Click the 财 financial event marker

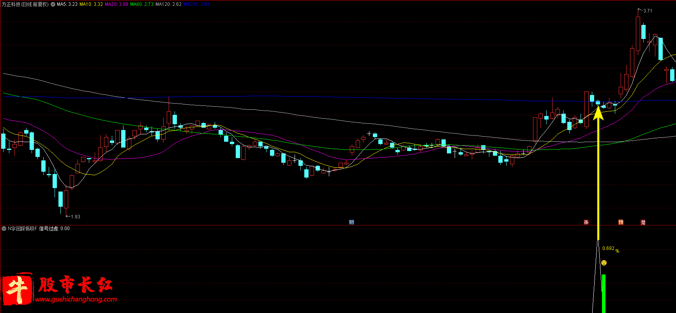351,222
